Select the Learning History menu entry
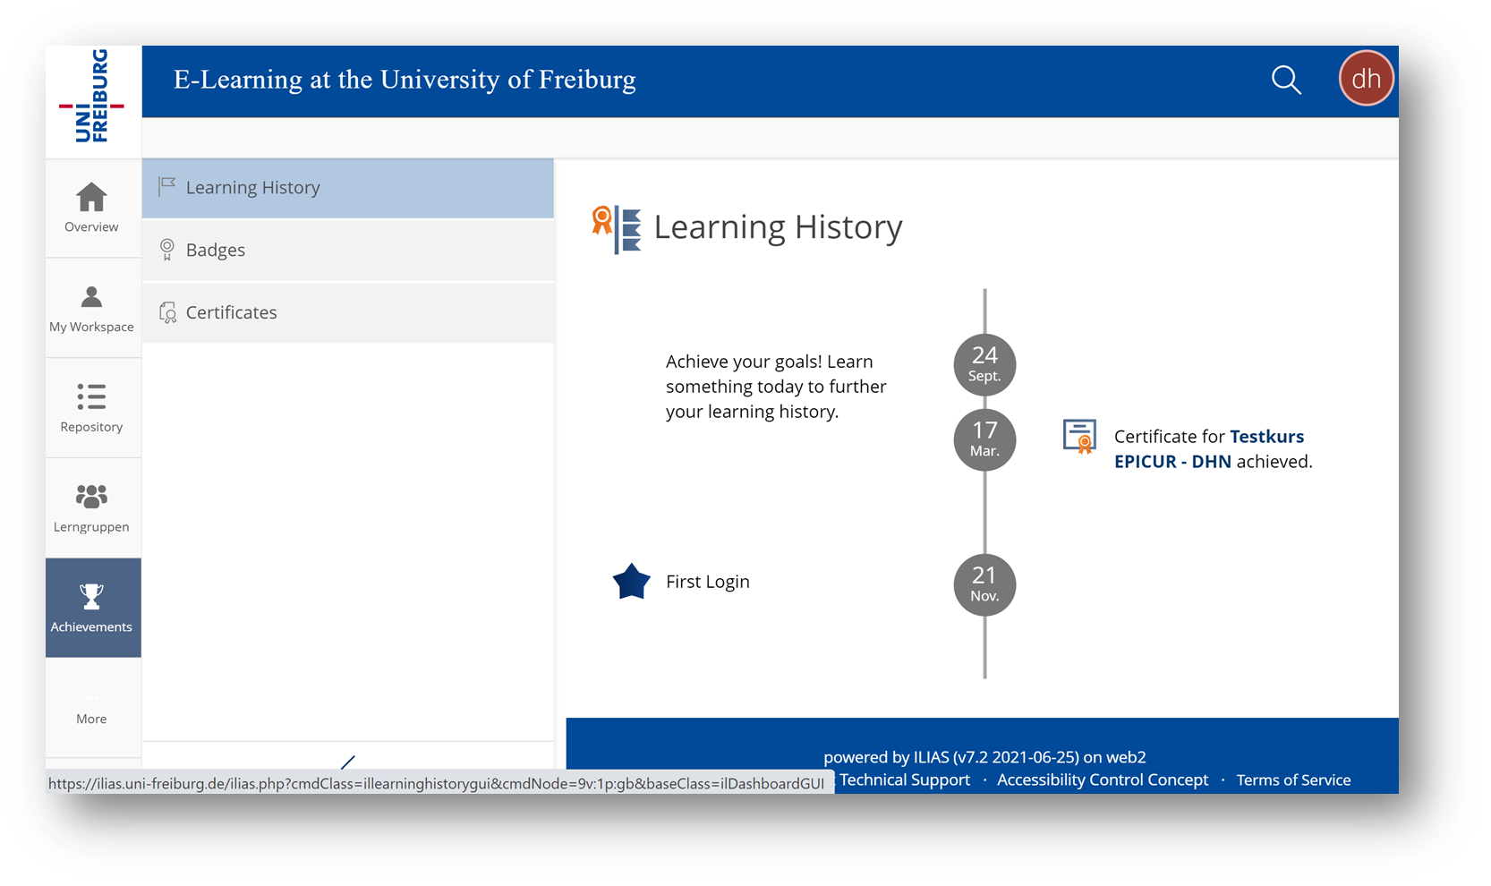 pyautogui.click(x=348, y=188)
